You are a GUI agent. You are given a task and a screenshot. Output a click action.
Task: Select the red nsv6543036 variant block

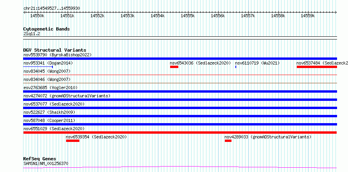tap(174, 67)
